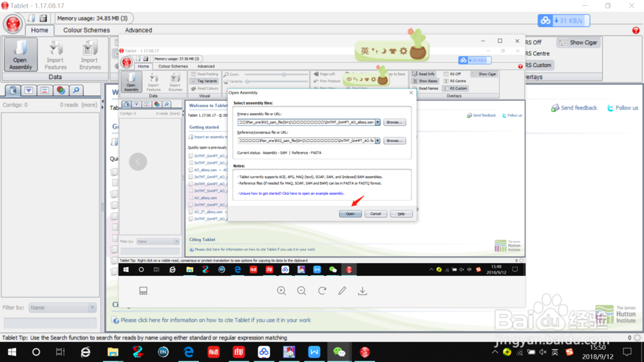Image resolution: width=644 pixels, height=362 pixels.
Task: Go to previous image with the round back arrow
Action: tap(138, 161)
